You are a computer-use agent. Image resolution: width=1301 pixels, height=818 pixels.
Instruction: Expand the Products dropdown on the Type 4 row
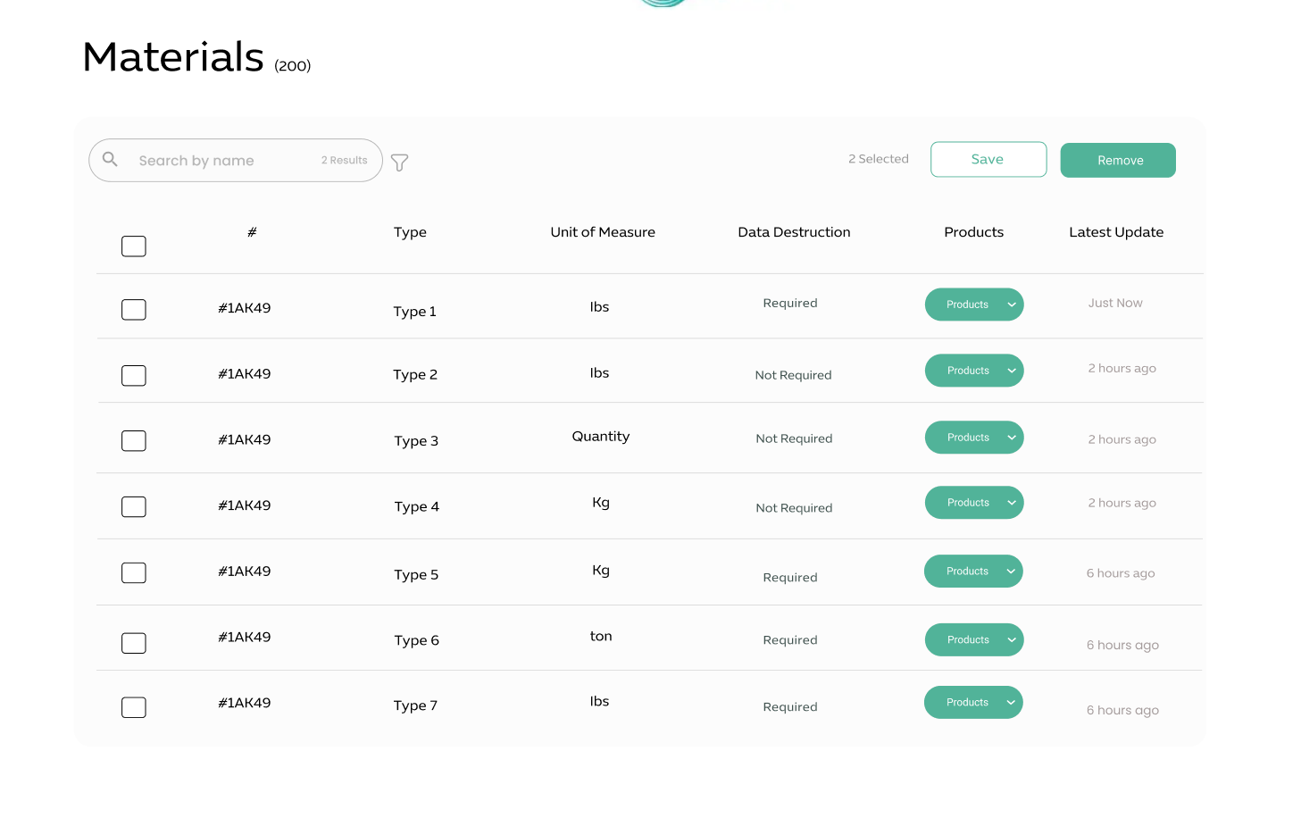click(1012, 502)
